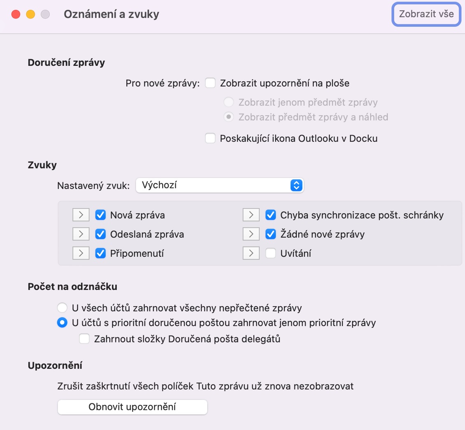465x430 pixels.
Task: Uncheck the Nová zpráva sound checkbox
Action: [101, 215]
